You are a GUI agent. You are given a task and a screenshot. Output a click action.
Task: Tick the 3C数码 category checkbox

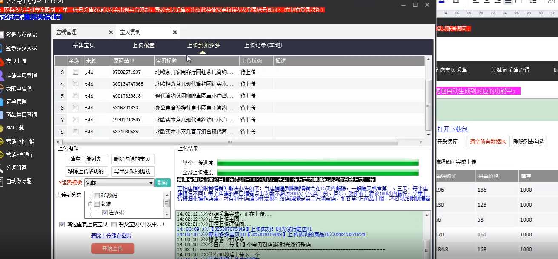click(97, 196)
